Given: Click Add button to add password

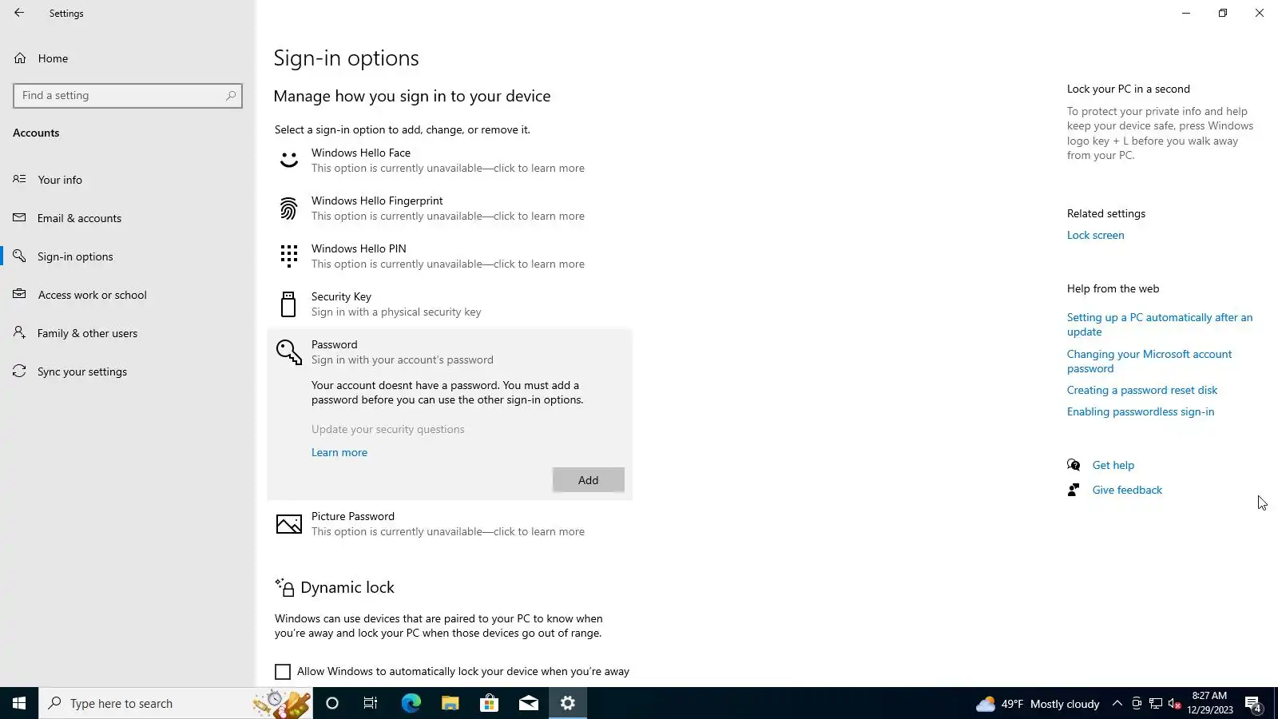Looking at the screenshot, I should click(589, 480).
